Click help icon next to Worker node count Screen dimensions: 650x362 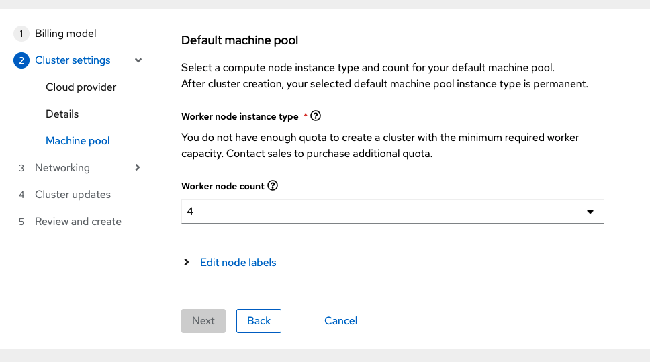(273, 186)
